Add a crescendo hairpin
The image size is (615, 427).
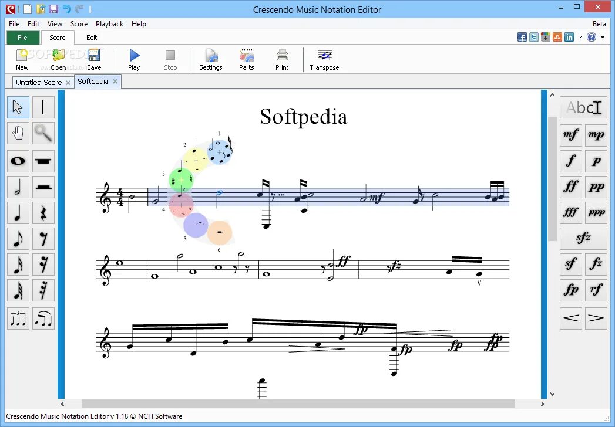pos(571,318)
